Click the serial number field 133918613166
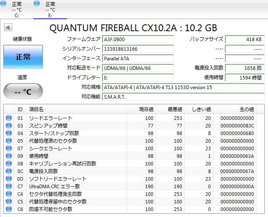The height and width of the screenshot is (217, 268). point(138,49)
